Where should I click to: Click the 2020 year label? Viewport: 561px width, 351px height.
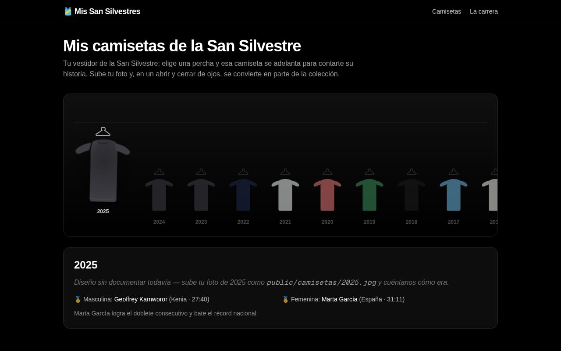pos(327,222)
